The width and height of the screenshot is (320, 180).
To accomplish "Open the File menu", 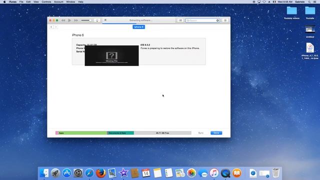I will coord(21,2).
